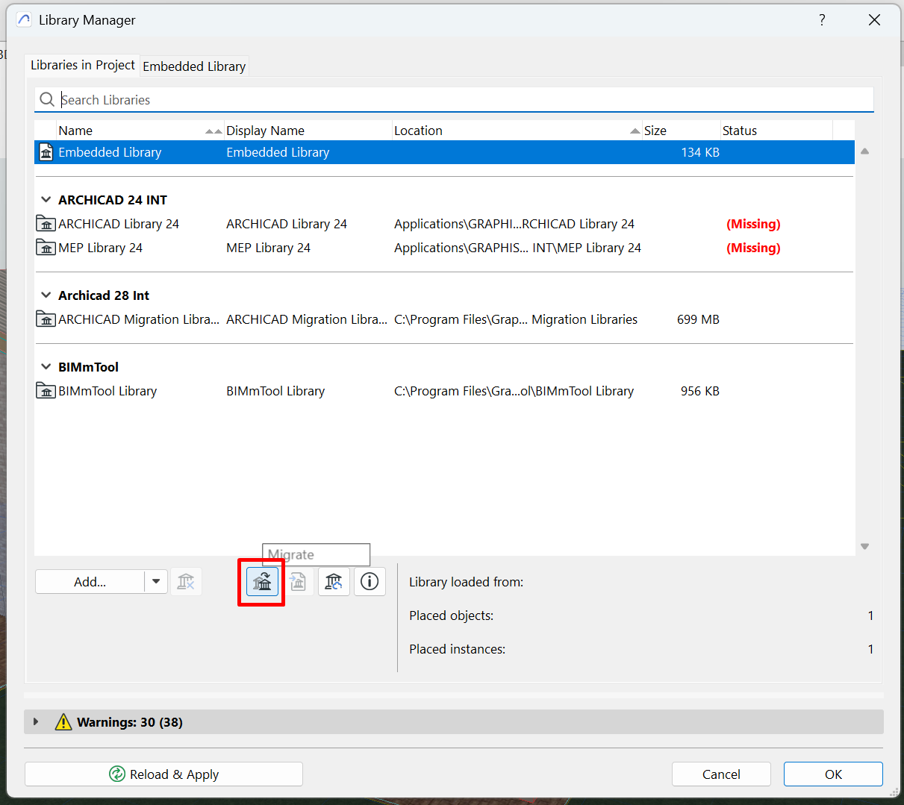Click the warning triangle icon
The height and width of the screenshot is (805, 904).
pyautogui.click(x=63, y=722)
